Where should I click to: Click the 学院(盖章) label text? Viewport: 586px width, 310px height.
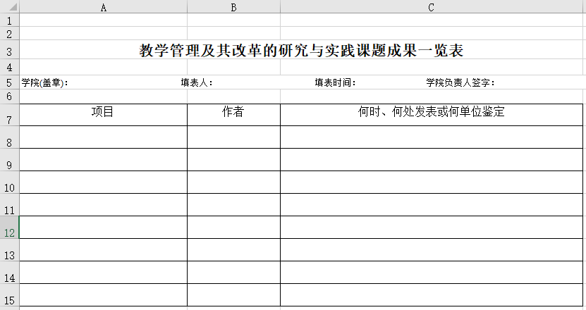click(x=45, y=82)
